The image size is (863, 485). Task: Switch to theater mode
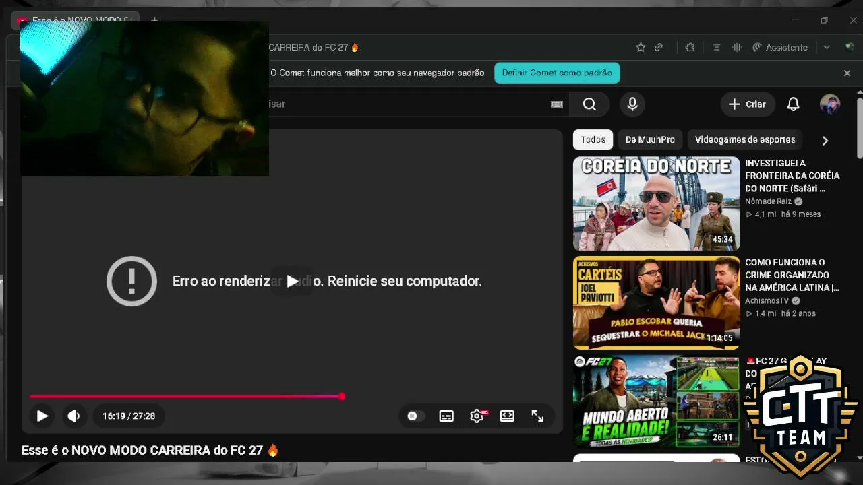pos(507,416)
